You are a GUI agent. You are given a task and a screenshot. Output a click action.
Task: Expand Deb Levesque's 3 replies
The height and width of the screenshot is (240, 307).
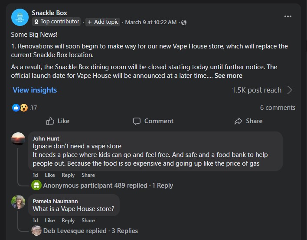tap(90, 231)
